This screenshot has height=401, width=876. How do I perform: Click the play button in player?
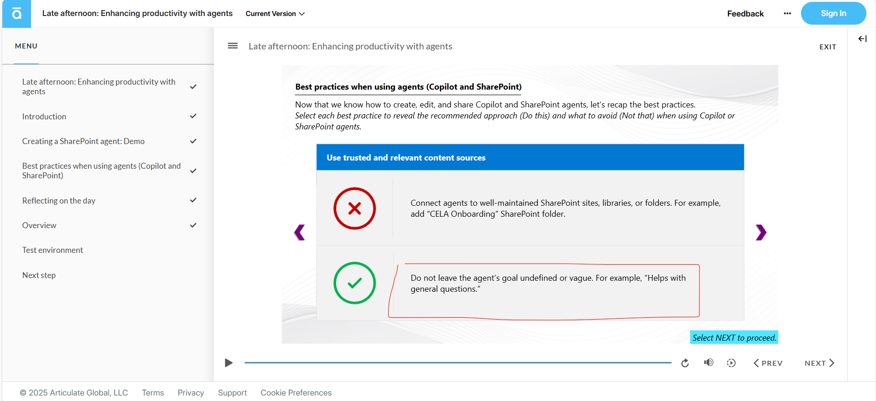coord(229,363)
